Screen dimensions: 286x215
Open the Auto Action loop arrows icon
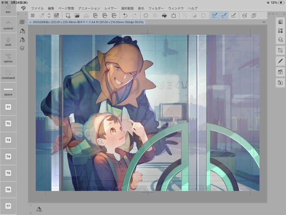(280, 50)
